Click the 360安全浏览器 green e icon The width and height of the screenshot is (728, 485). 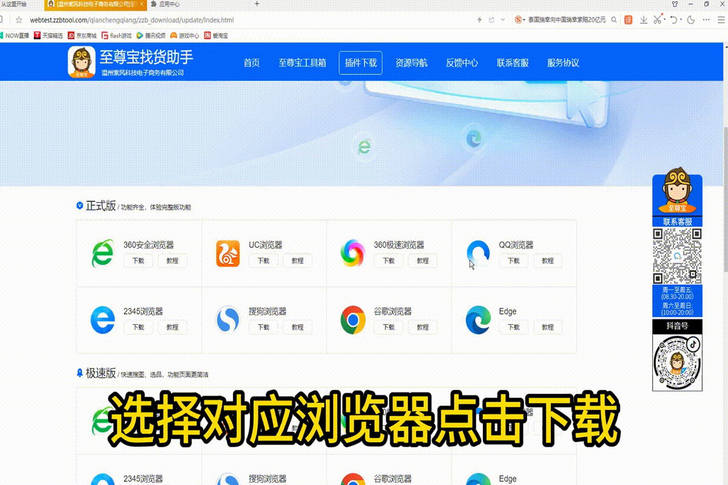102,253
